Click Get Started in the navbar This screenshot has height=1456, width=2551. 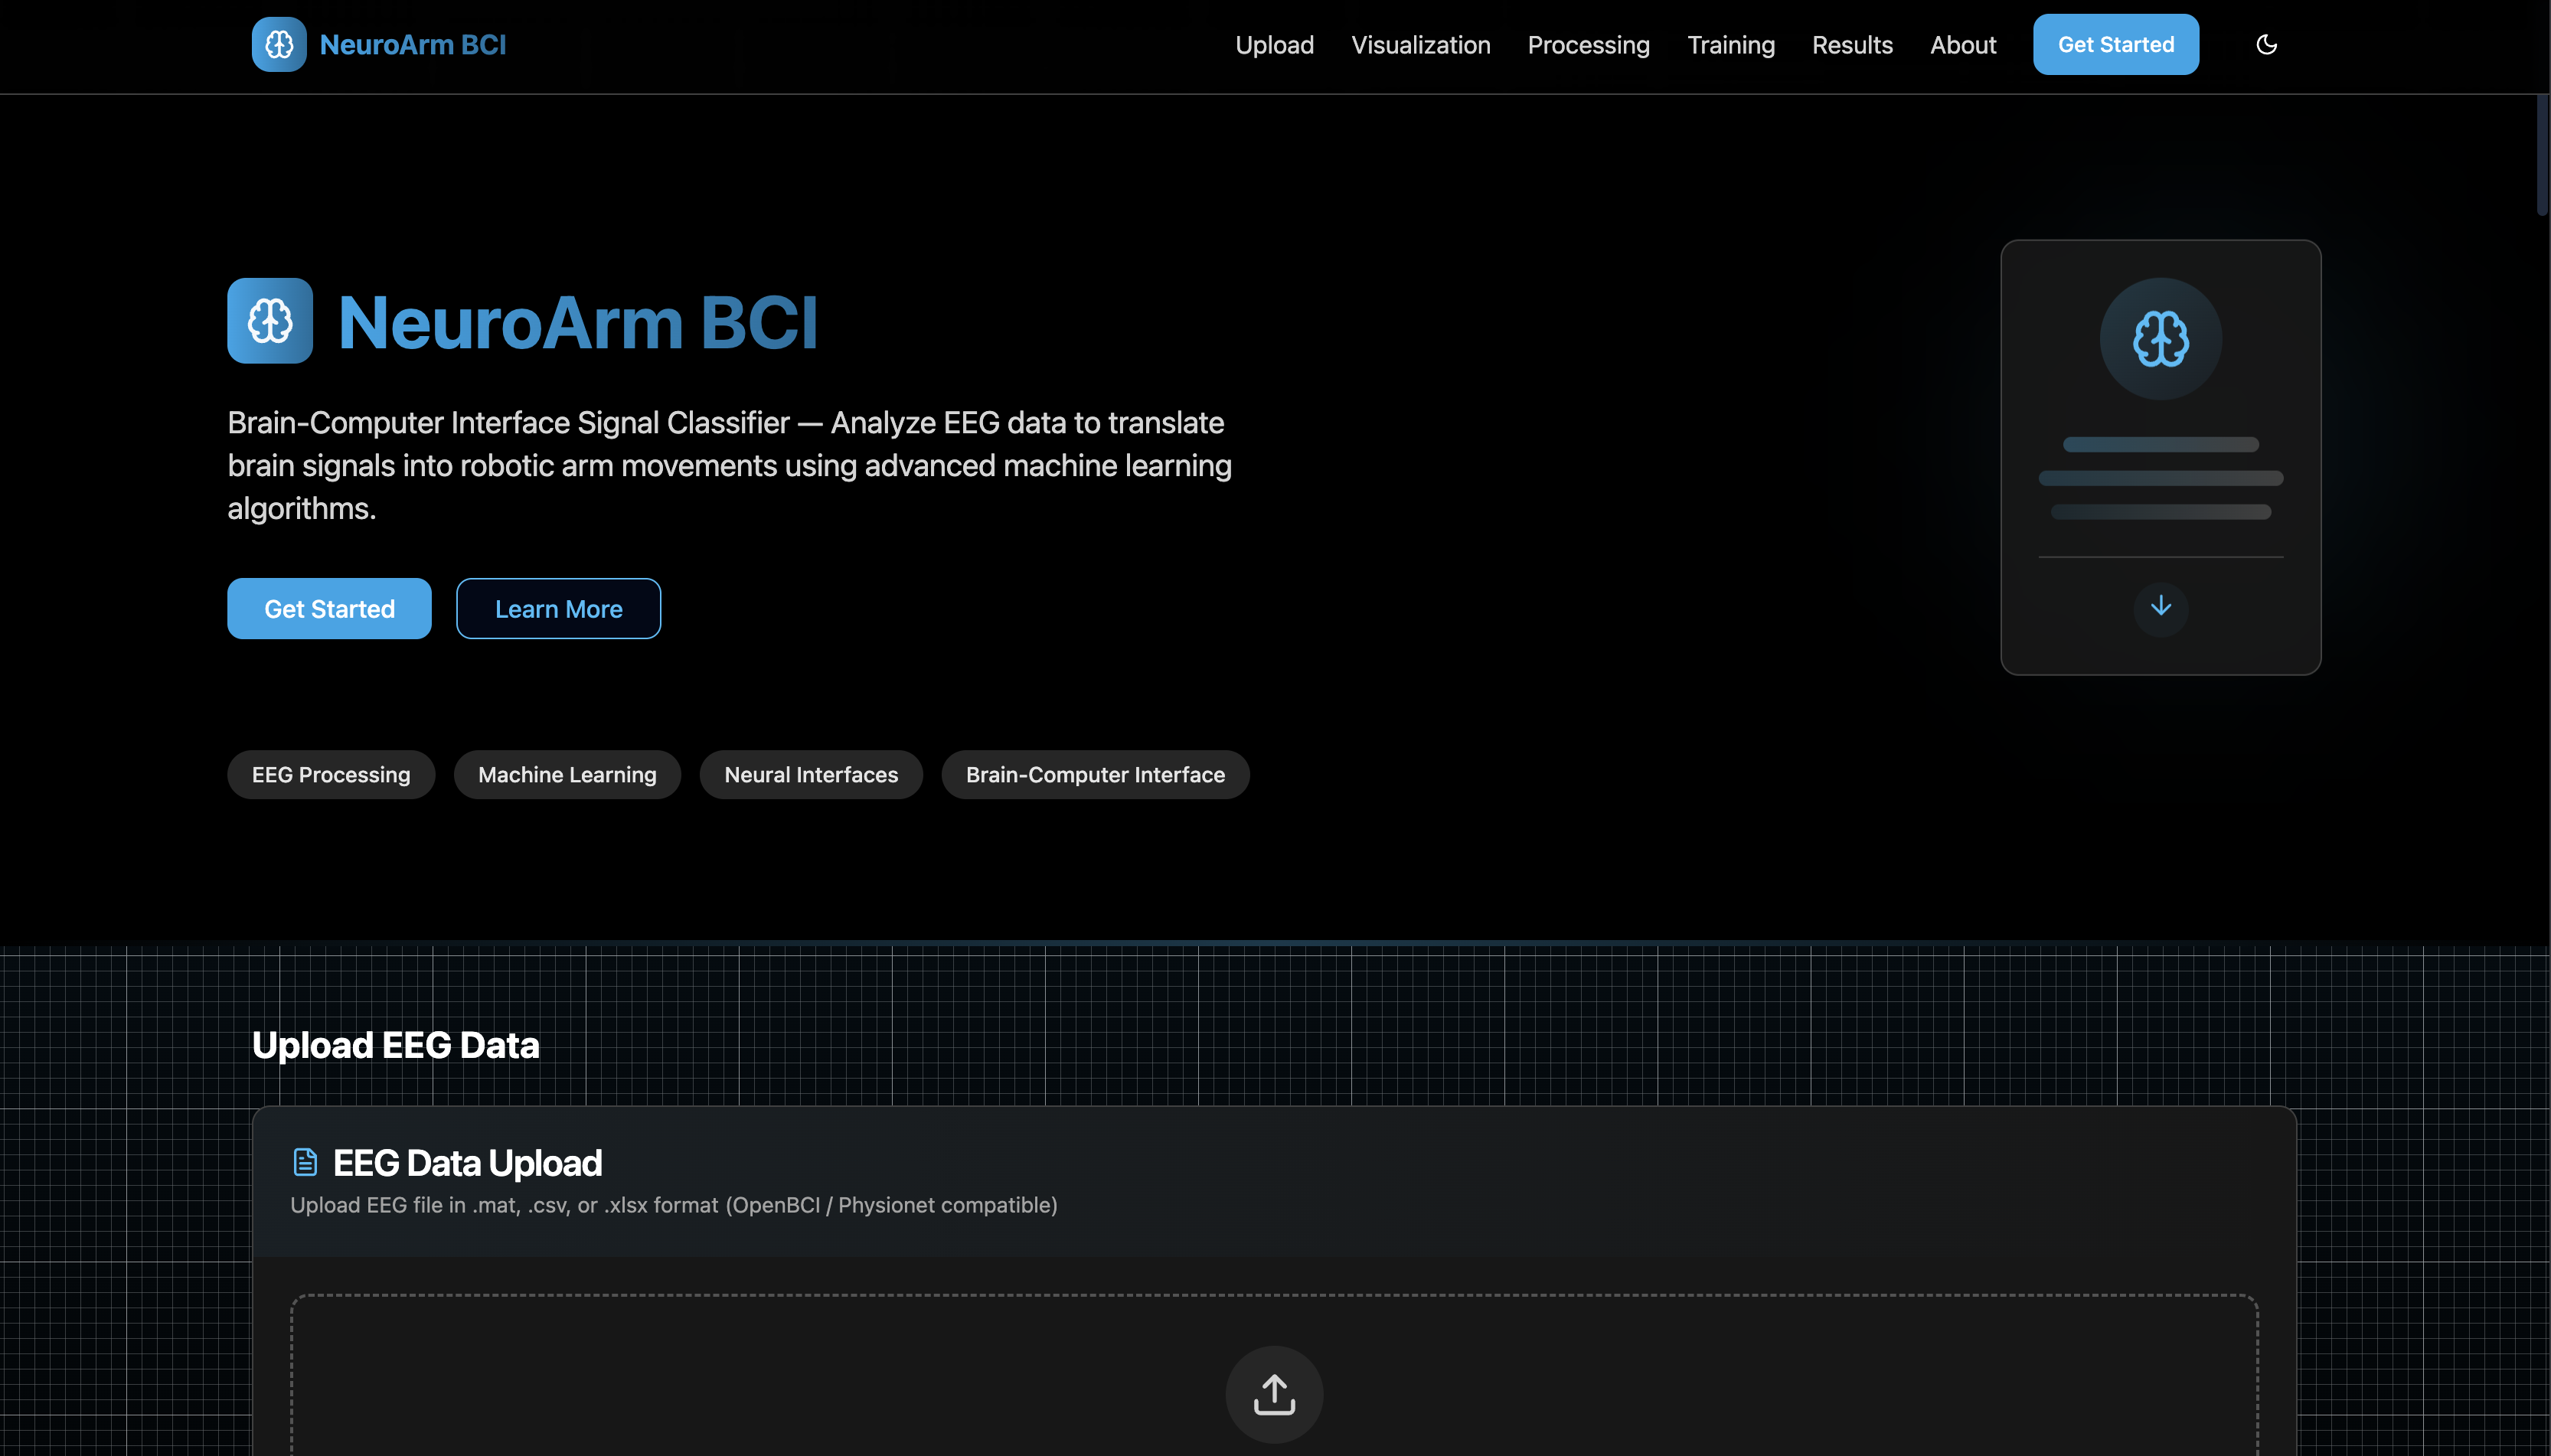2115,44
